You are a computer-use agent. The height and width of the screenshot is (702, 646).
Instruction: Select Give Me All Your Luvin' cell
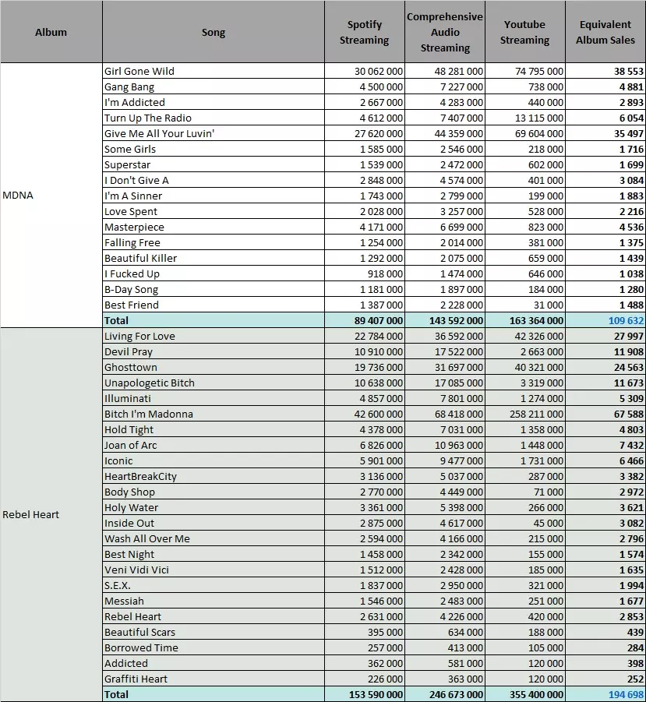tap(213, 133)
